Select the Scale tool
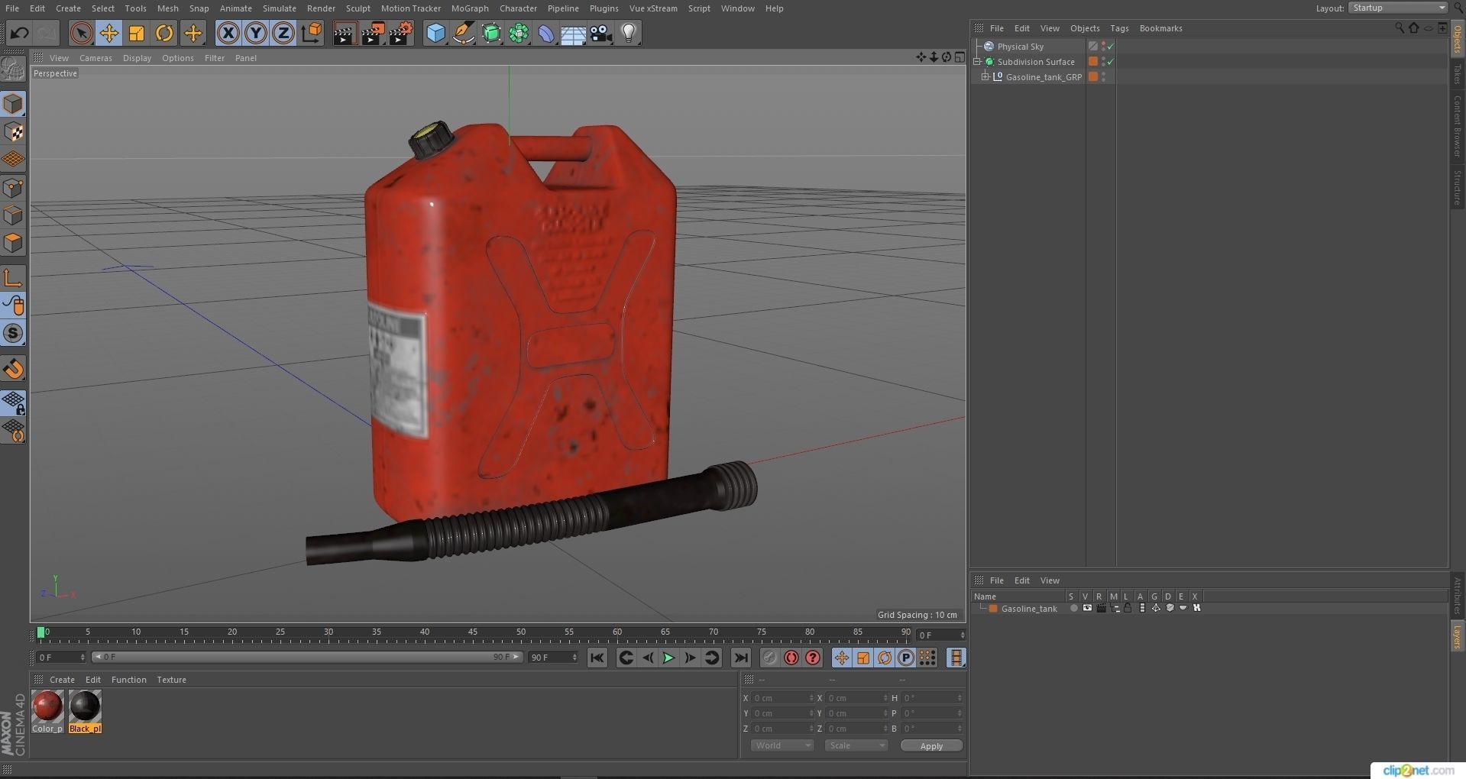Screen dimensions: 1466x779 click(x=137, y=33)
